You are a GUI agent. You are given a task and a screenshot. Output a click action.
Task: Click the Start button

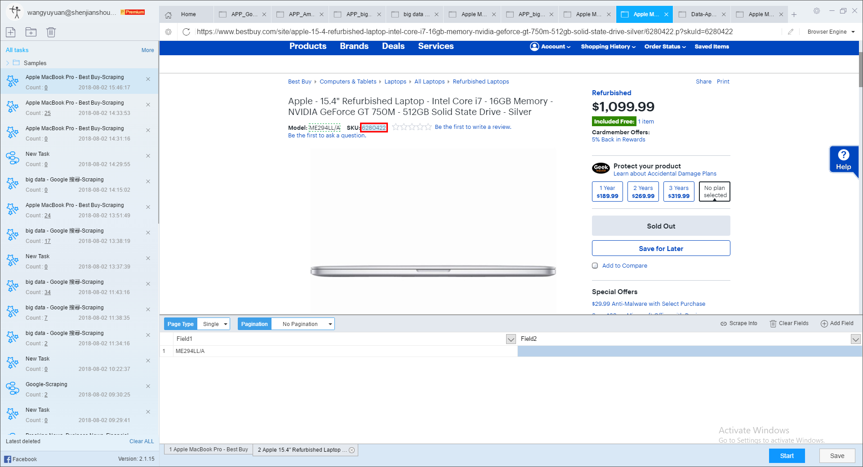tap(787, 456)
